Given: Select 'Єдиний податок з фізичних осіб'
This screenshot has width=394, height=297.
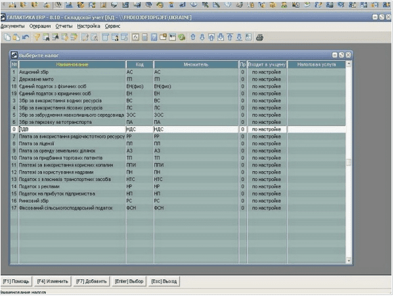Looking at the screenshot, I should pos(178,87).
